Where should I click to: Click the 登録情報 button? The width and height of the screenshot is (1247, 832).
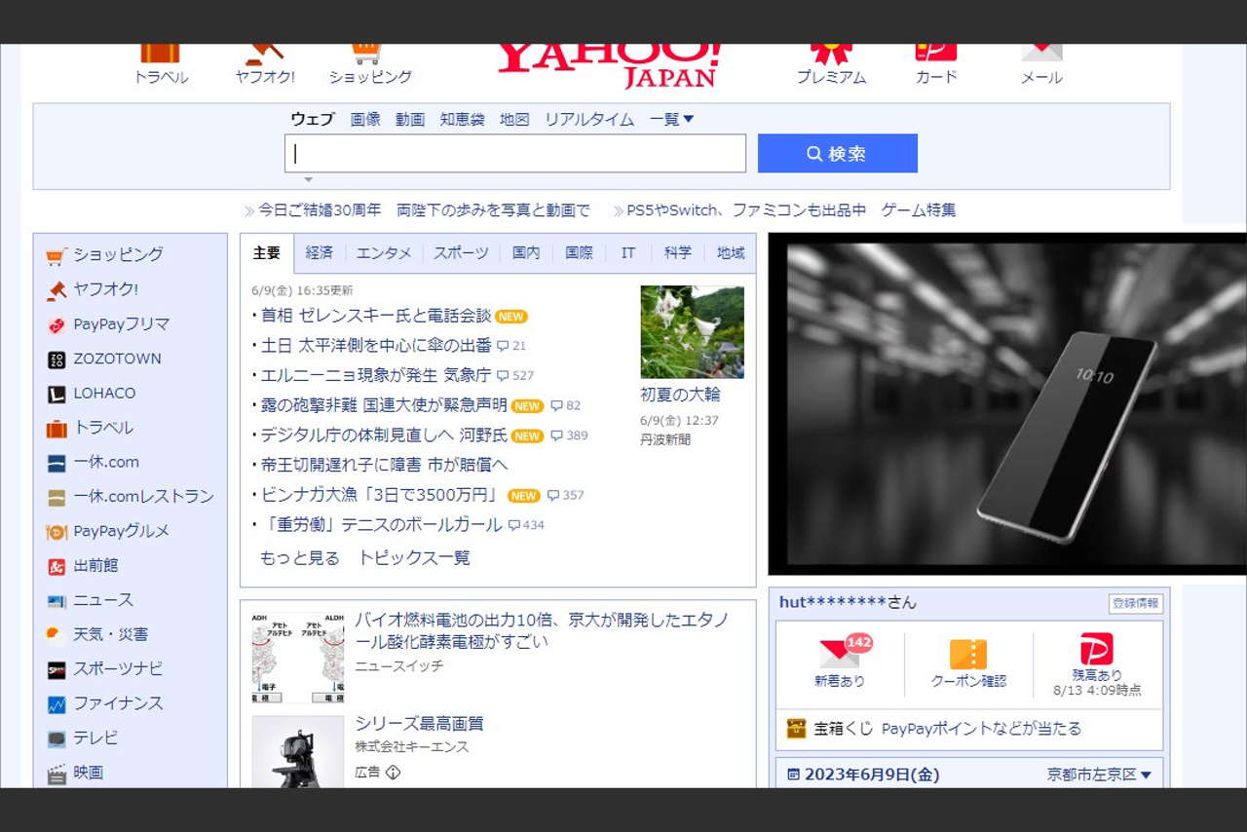(x=1135, y=603)
